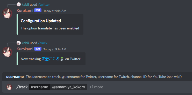The height and width of the screenshot is (95, 192).
Task: Click the green emoji after 天宮こころ
Action: 62,59
